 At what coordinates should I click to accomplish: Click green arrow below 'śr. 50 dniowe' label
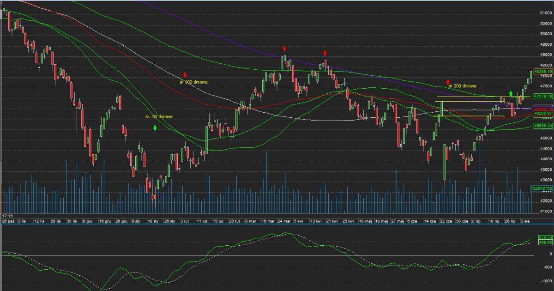155,127
